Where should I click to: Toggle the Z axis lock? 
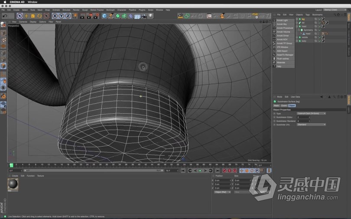(x=68, y=16)
